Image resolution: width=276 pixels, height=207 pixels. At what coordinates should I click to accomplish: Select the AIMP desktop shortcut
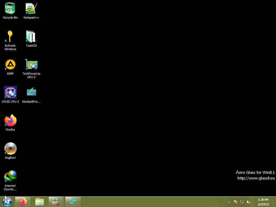pyautogui.click(x=10, y=67)
